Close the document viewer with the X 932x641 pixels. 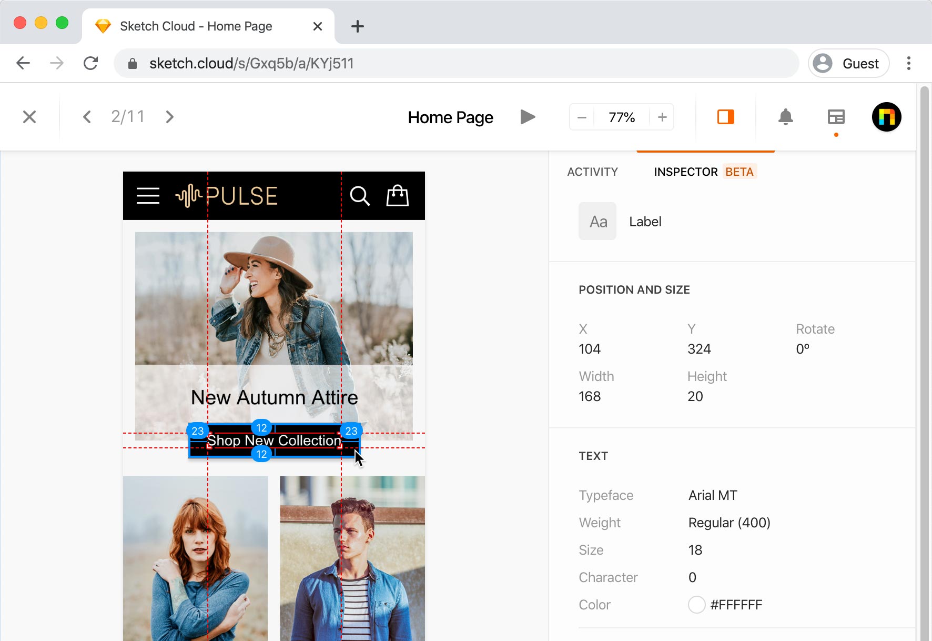[29, 116]
